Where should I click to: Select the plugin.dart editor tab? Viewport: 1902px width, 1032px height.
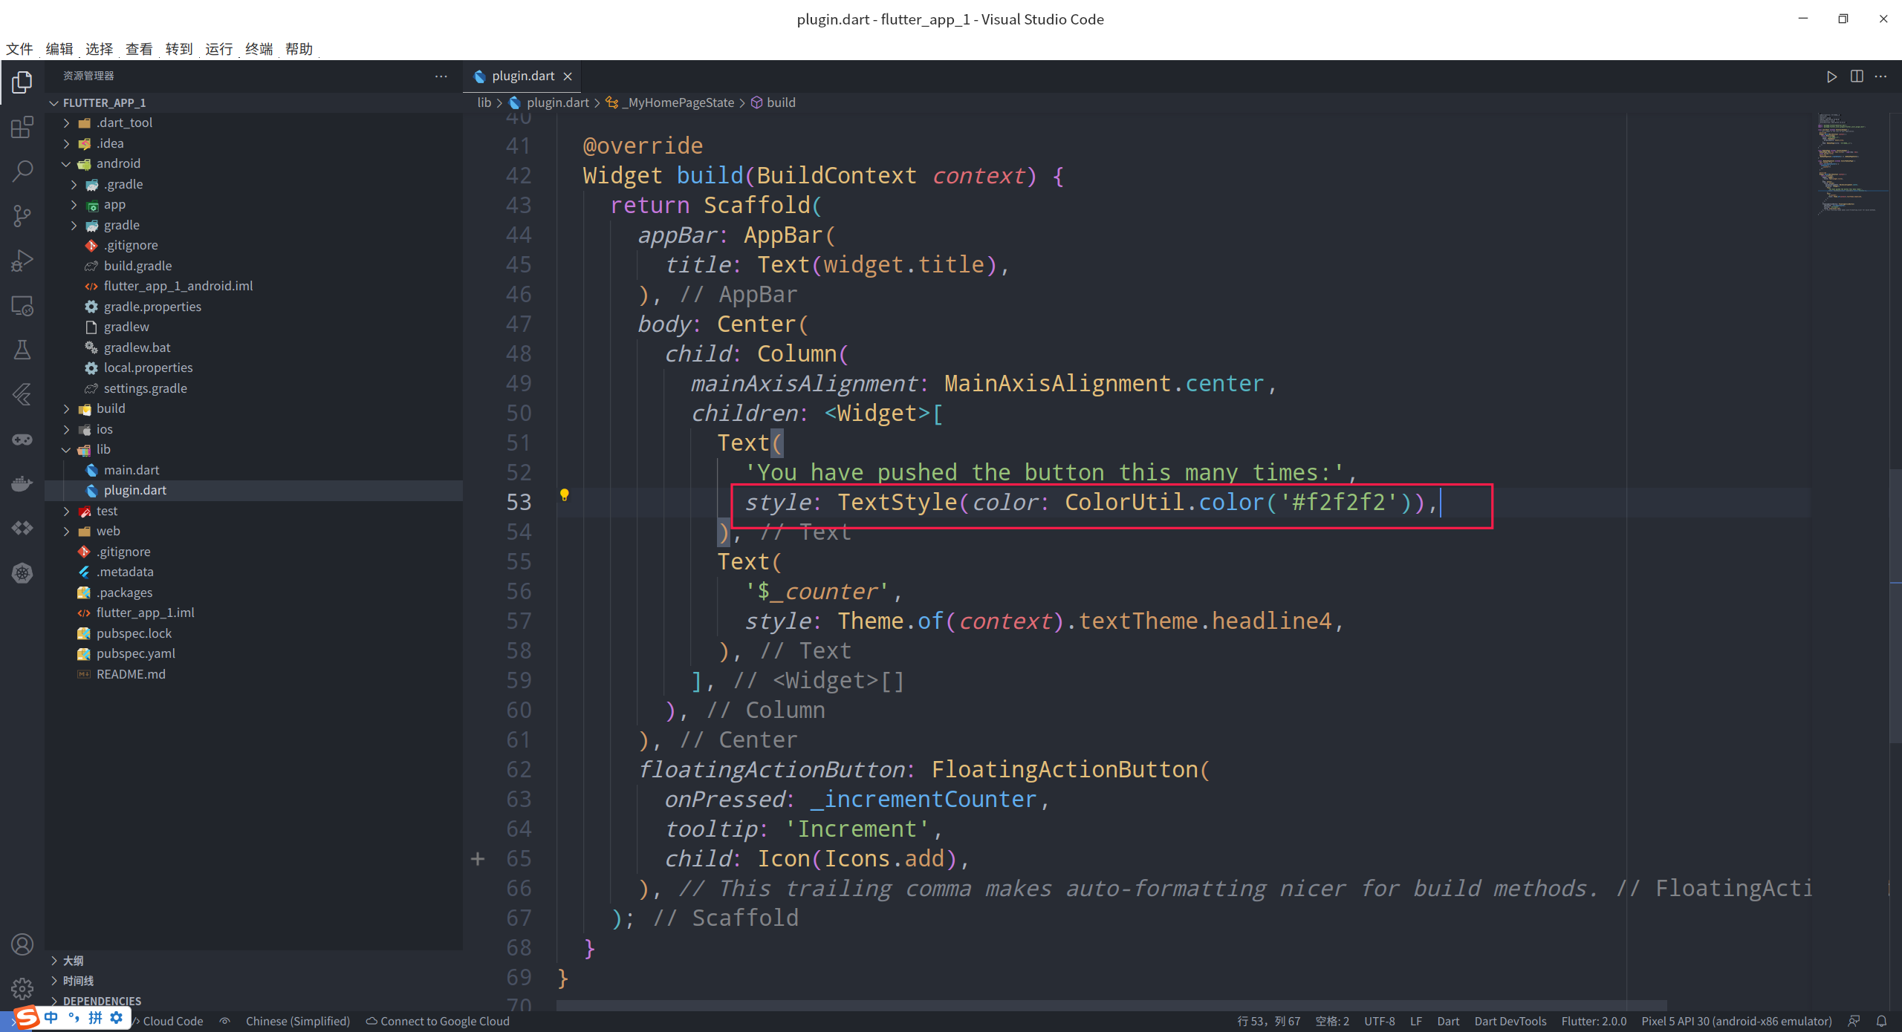[522, 76]
